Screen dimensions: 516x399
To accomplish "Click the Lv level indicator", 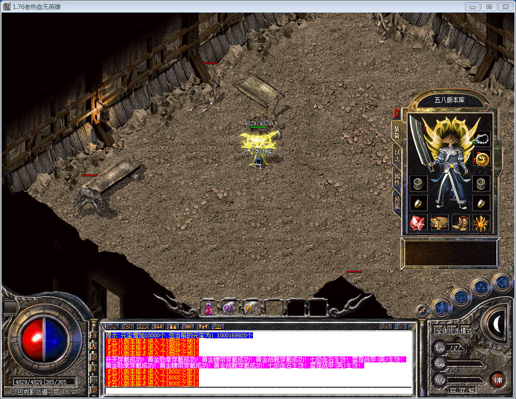I will point(449,348).
